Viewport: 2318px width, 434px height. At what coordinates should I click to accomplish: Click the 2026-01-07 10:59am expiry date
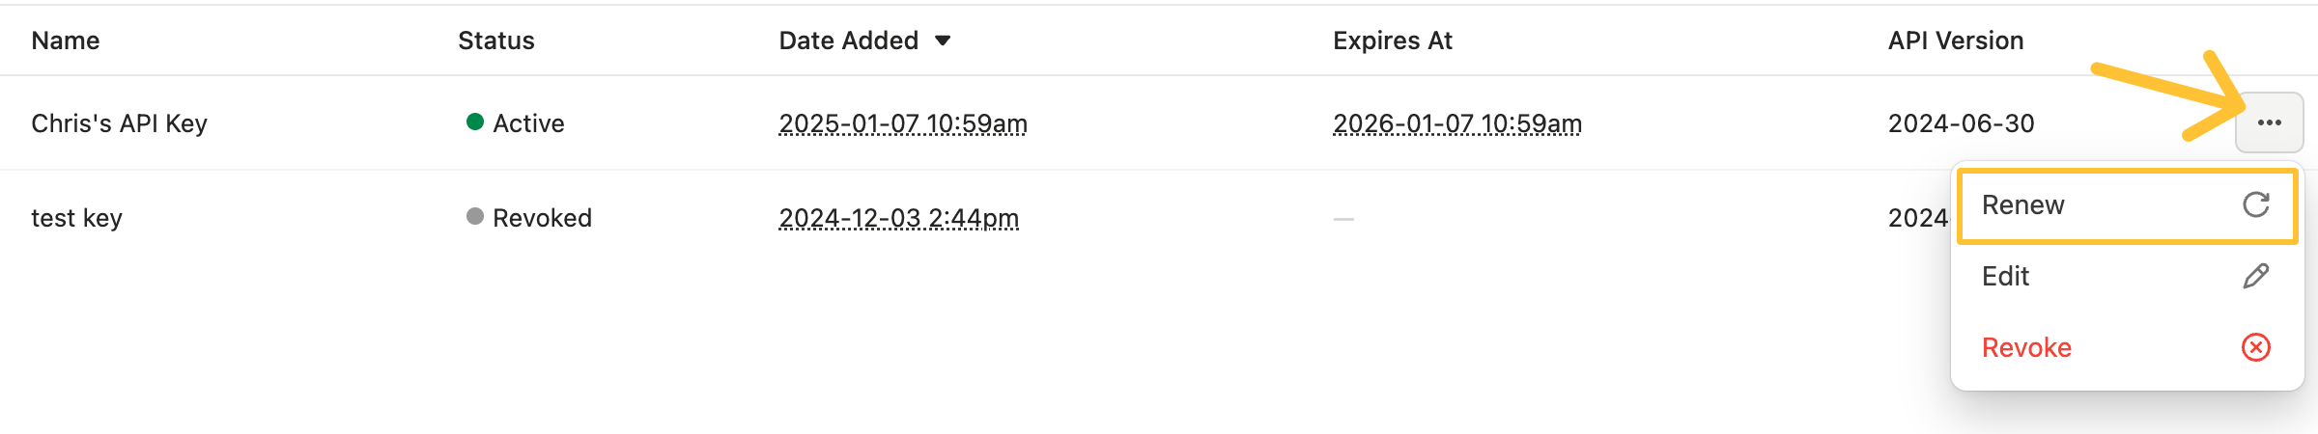pyautogui.click(x=1456, y=123)
